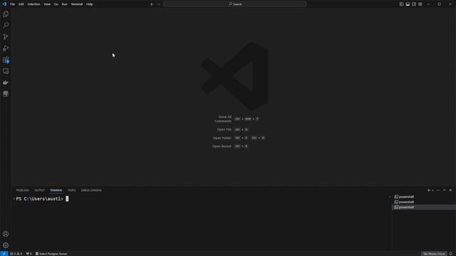Screen dimensions: 456x256
Task: Select the second powershell terminal entry
Action: 424,202
